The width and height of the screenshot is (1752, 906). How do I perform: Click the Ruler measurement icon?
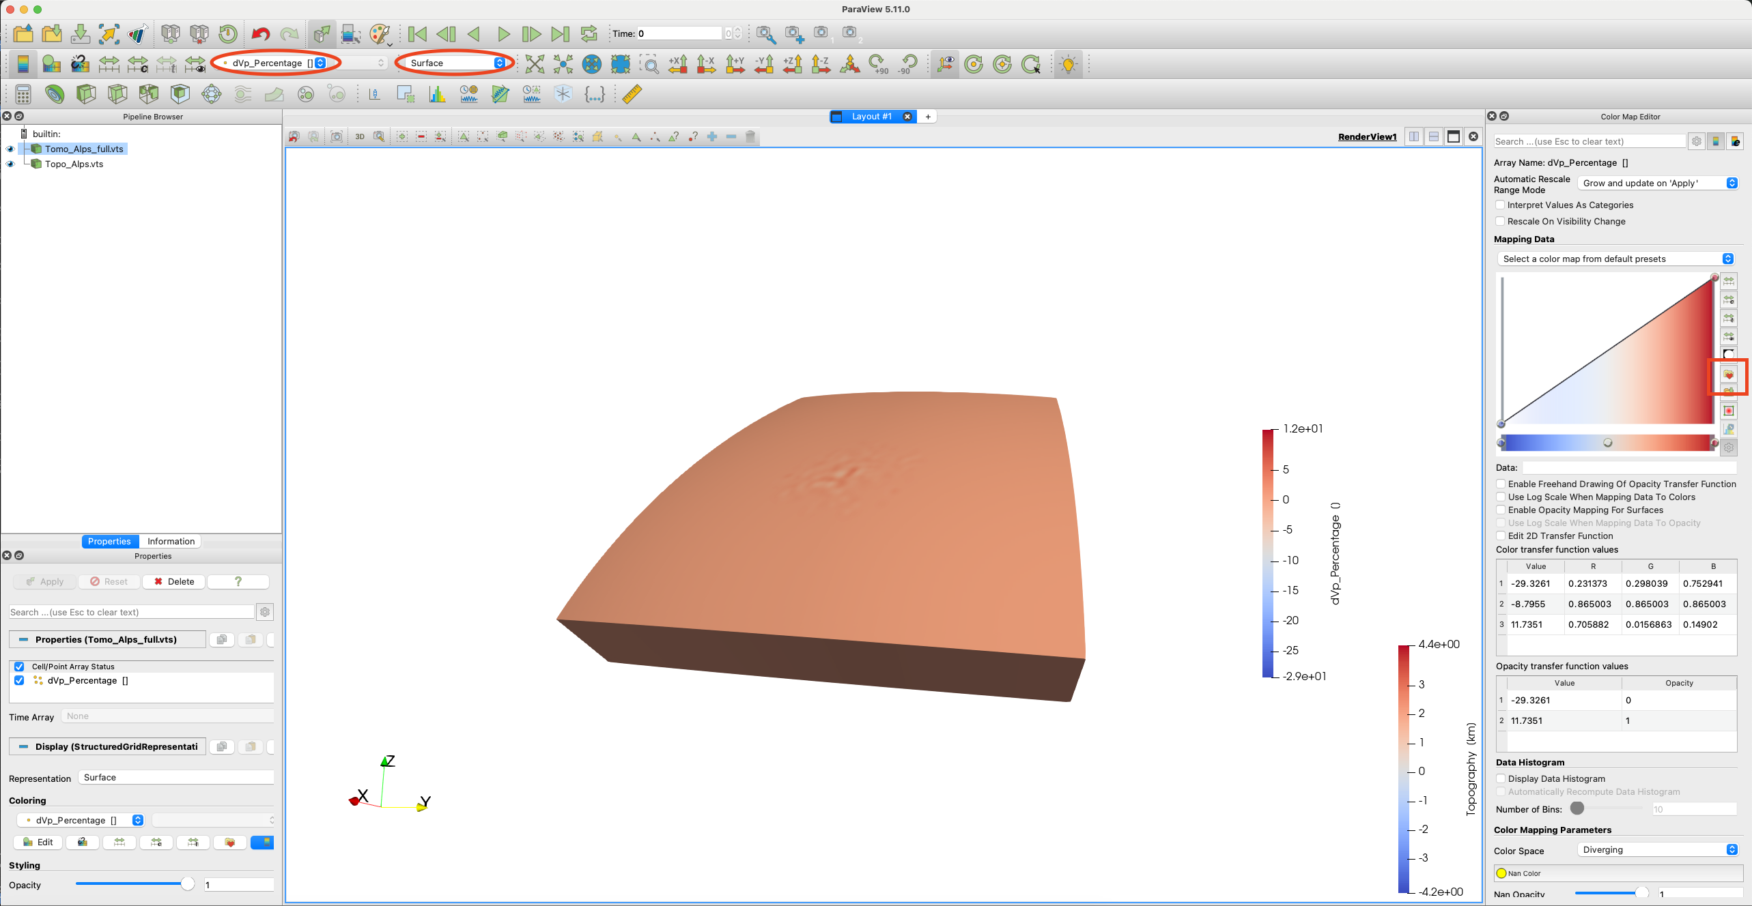[632, 93]
